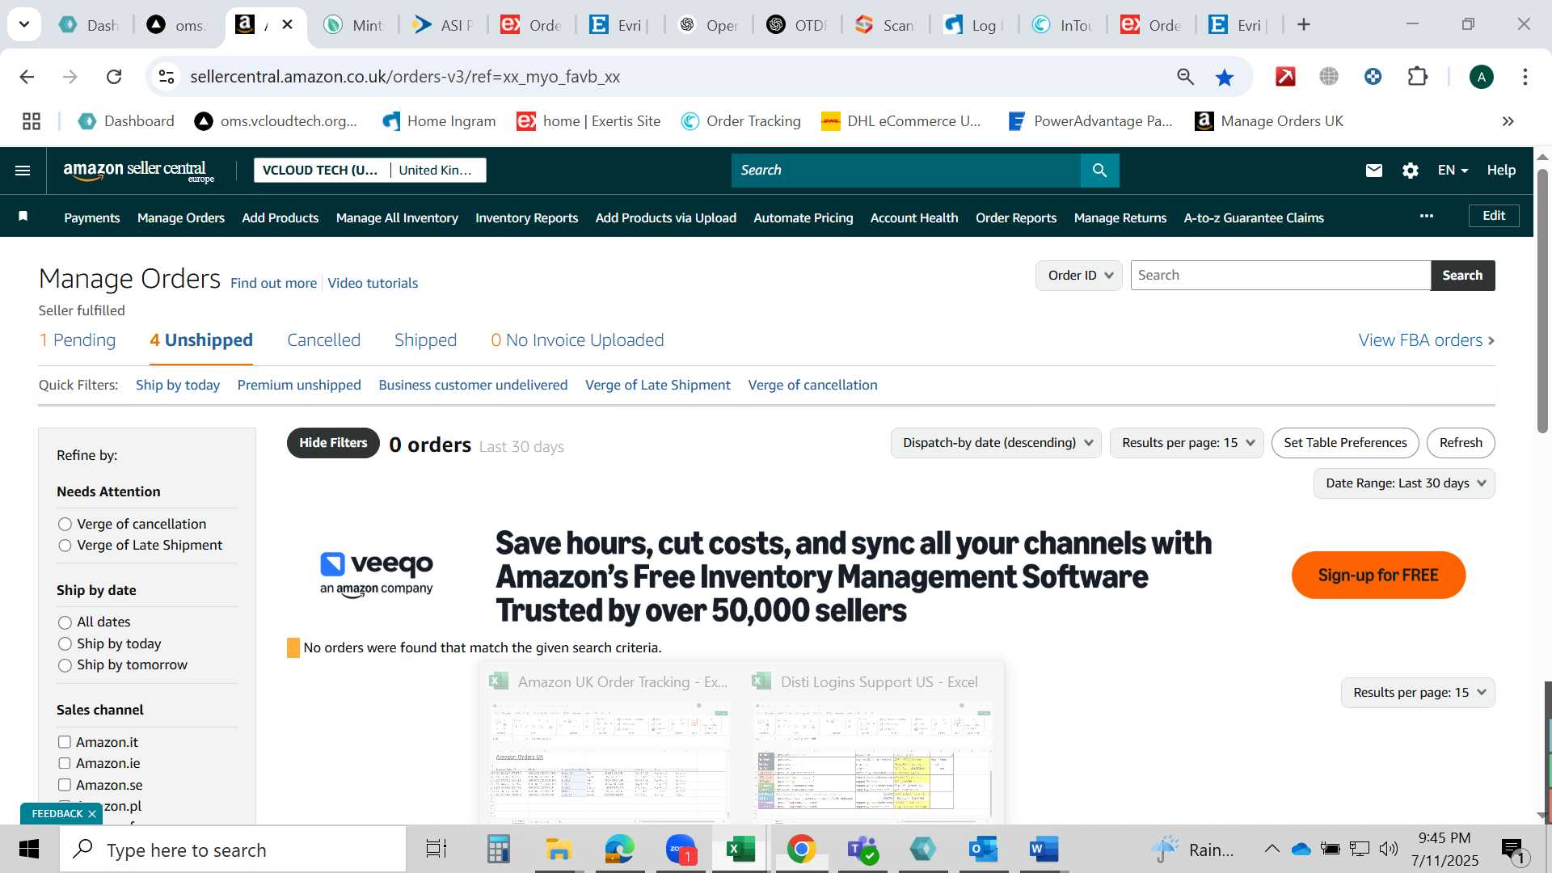
Task: Click the Hide Filters button
Action: [x=333, y=443]
